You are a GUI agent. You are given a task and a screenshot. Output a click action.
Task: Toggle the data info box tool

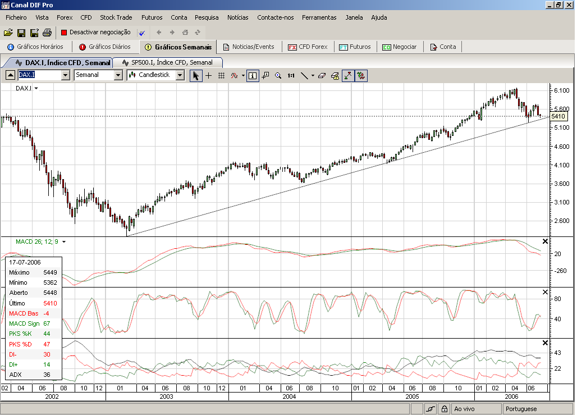(253, 75)
